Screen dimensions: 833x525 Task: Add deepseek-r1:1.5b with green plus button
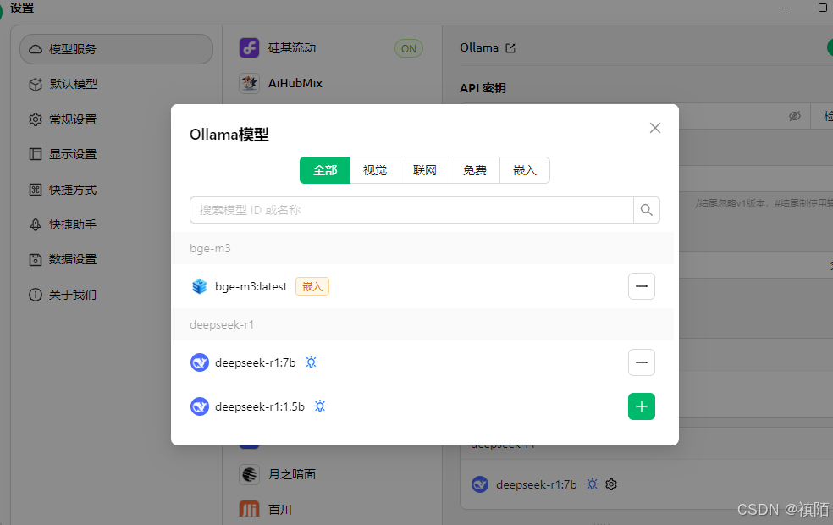click(642, 406)
